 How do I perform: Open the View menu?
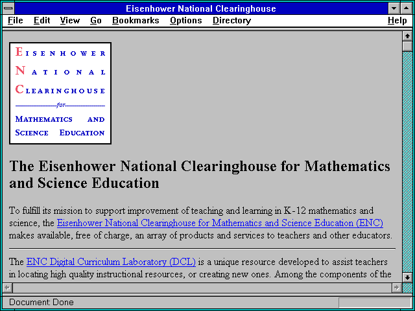coord(70,21)
